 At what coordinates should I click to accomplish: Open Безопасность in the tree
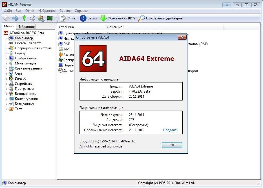(25, 94)
